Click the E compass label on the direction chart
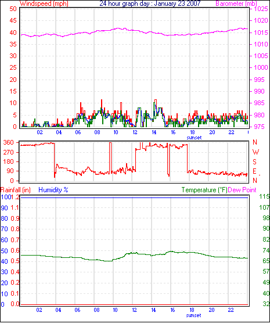The image size is (270, 327). [x=254, y=171]
